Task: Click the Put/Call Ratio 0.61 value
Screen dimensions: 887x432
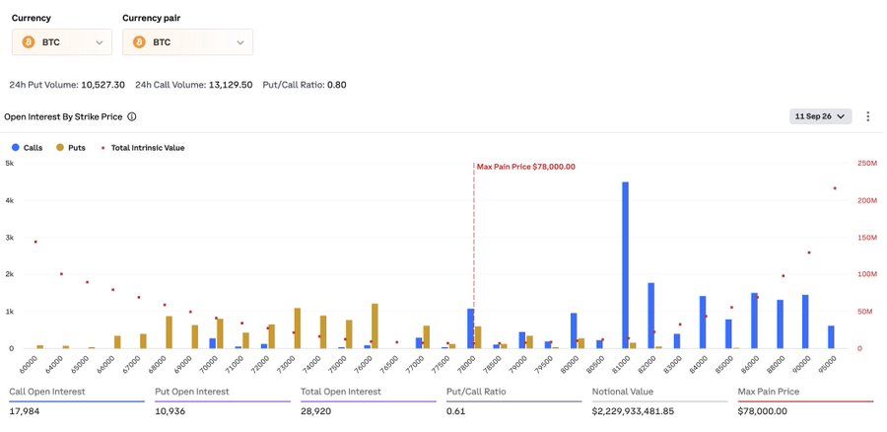Action: click(455, 411)
